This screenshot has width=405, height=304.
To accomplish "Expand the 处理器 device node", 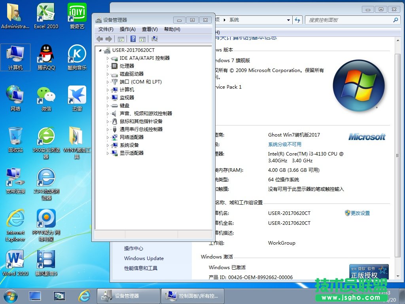I will tap(108, 66).
